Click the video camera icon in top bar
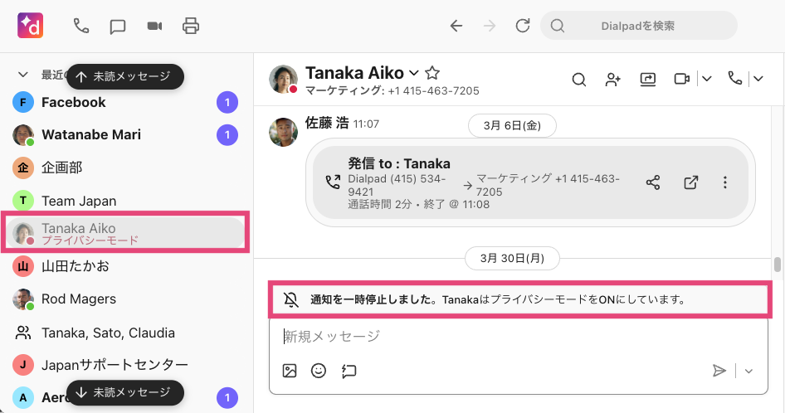This screenshot has height=413, width=785. tap(154, 26)
